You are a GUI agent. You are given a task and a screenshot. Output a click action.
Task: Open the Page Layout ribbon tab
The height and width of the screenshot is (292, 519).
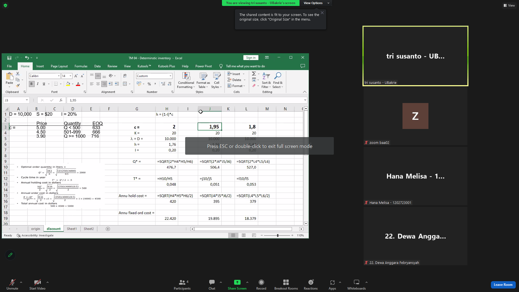[x=59, y=66]
